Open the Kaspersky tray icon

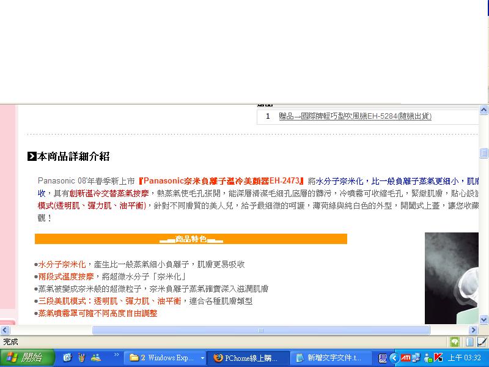coord(438,358)
